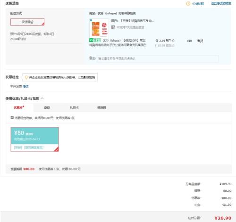This screenshot has width=236, height=222.
Task: Click the invoice tip lightbulb icon
Action: [26, 77]
